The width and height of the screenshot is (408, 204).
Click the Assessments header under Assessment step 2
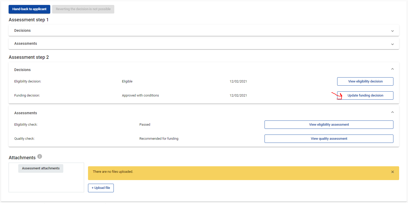[x=26, y=113]
